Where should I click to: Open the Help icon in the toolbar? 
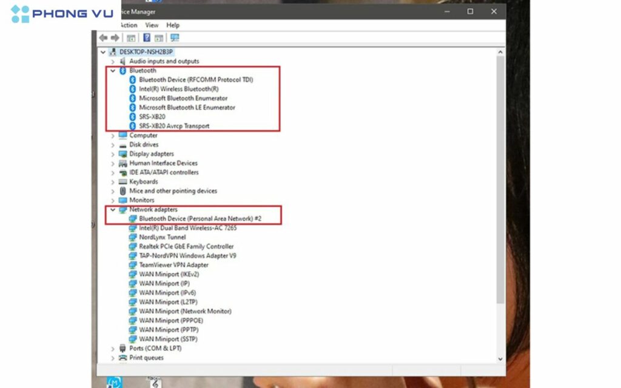(x=146, y=38)
